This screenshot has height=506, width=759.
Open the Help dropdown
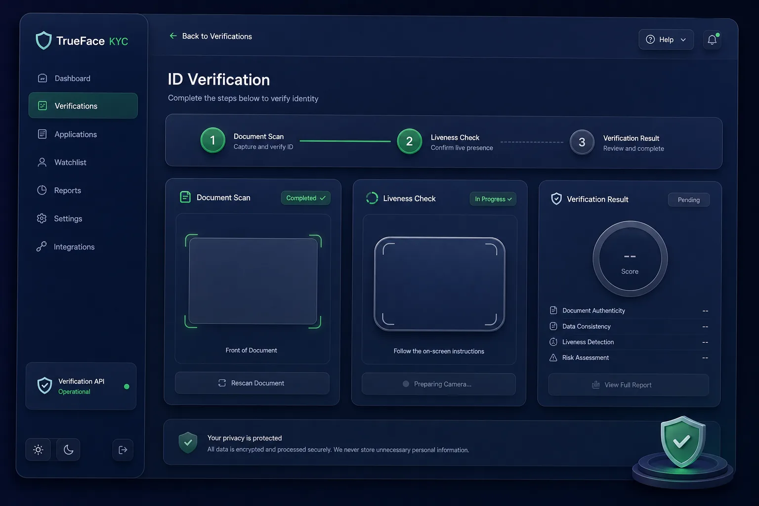pyautogui.click(x=666, y=40)
